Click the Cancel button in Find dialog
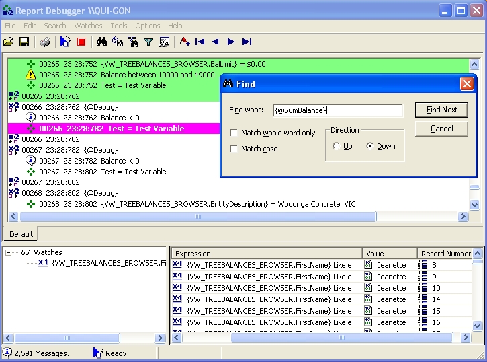 441,129
